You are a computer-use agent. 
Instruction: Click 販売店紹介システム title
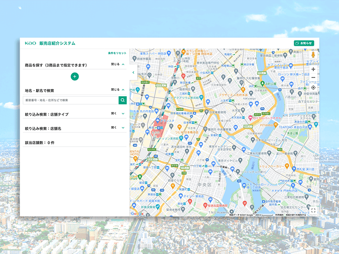click(x=57, y=43)
